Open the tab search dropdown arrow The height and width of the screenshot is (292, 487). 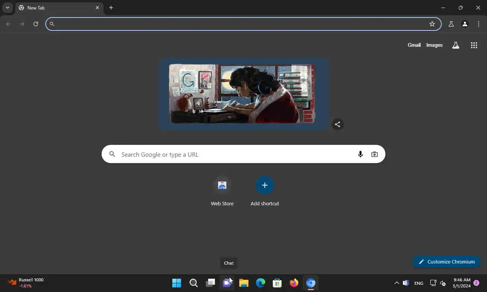point(7,8)
